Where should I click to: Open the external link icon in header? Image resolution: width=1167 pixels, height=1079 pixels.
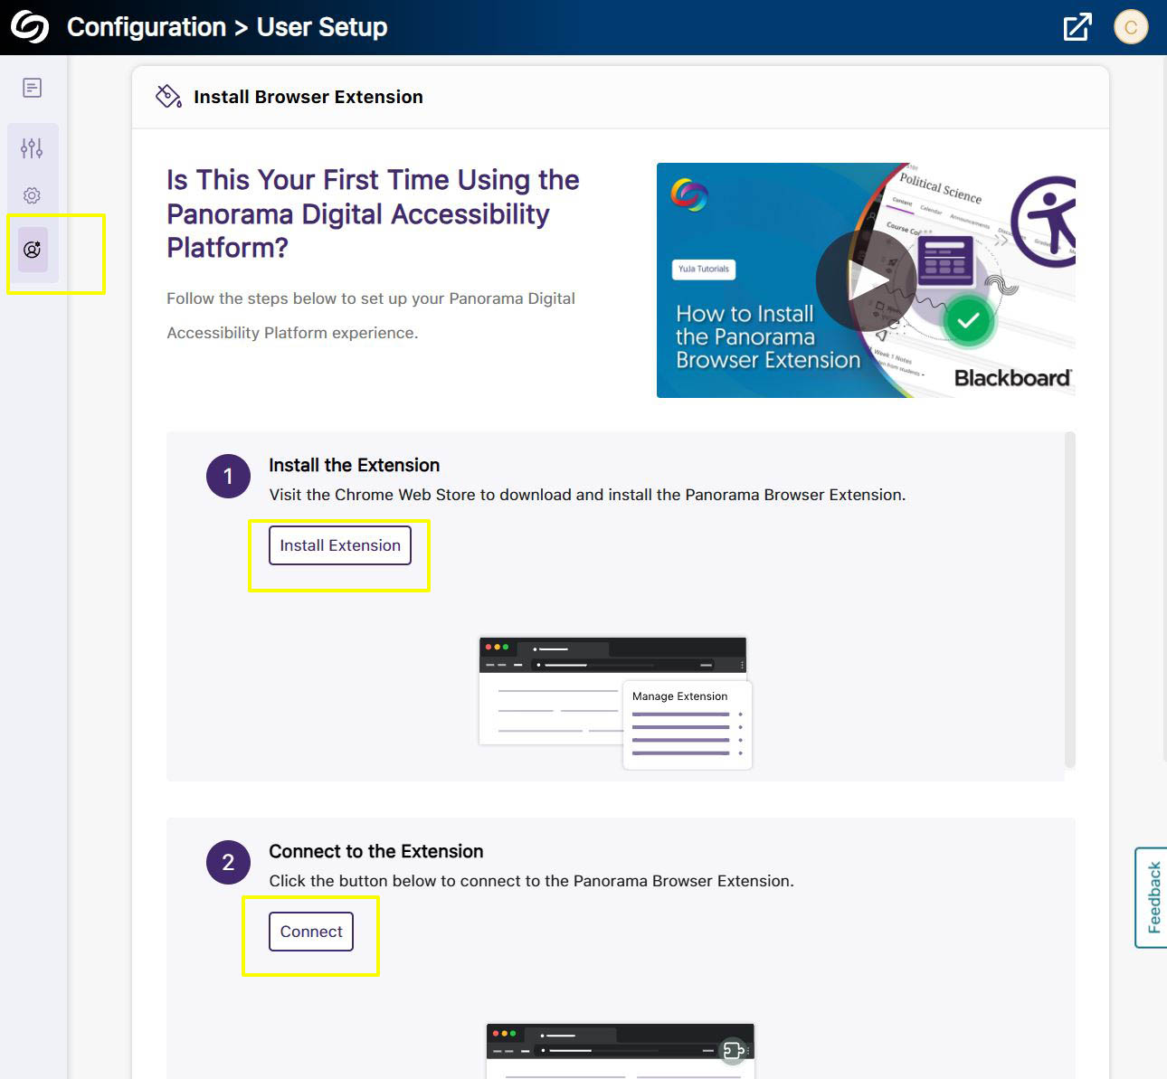1077,27
